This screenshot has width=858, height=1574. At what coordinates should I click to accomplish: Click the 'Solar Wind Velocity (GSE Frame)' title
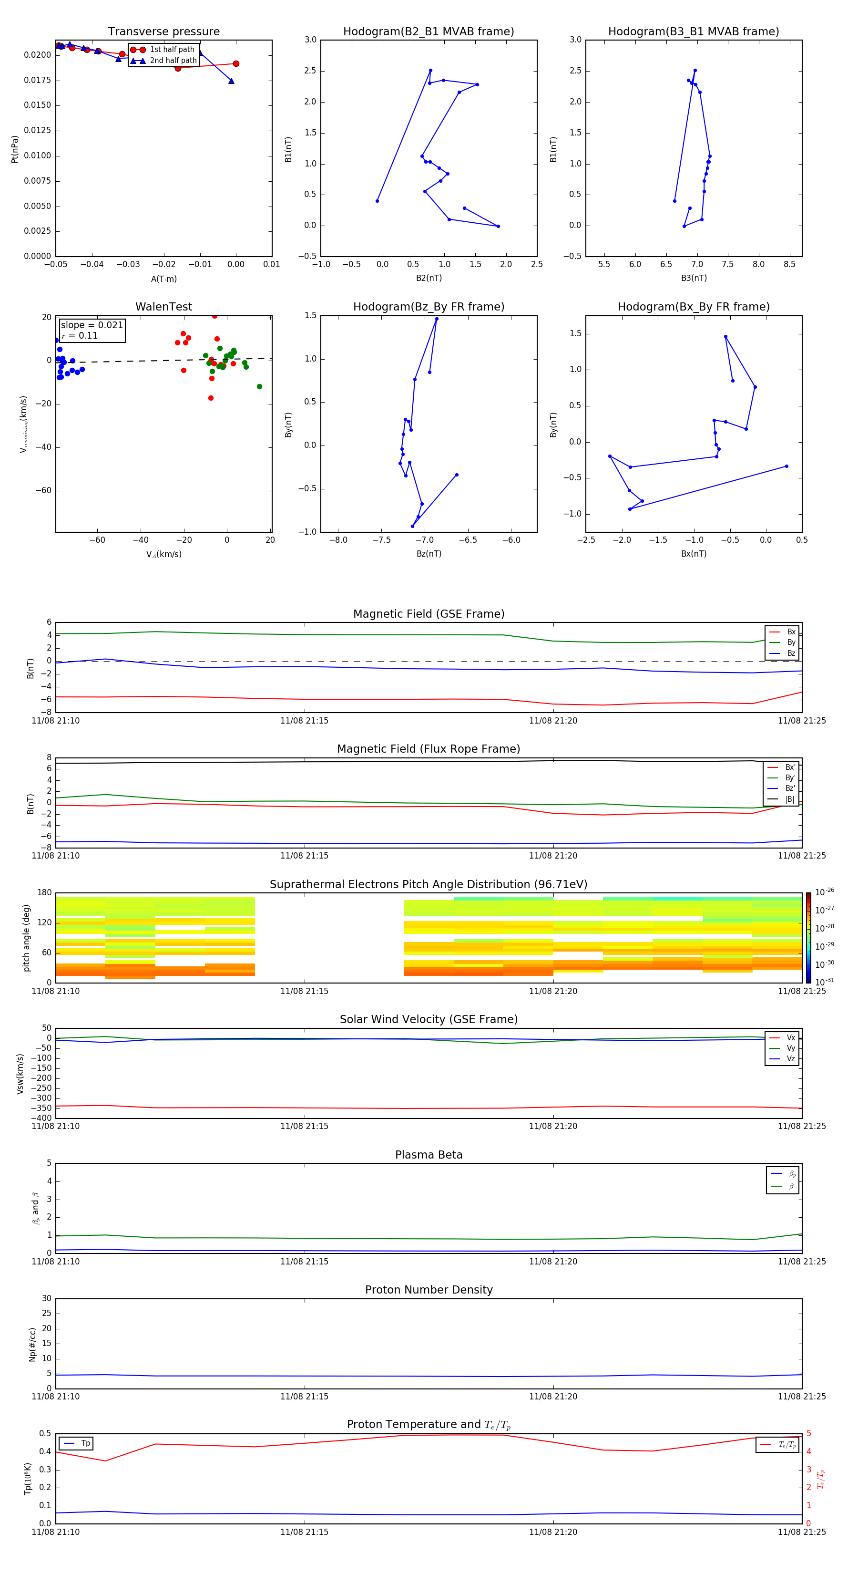(x=429, y=1019)
